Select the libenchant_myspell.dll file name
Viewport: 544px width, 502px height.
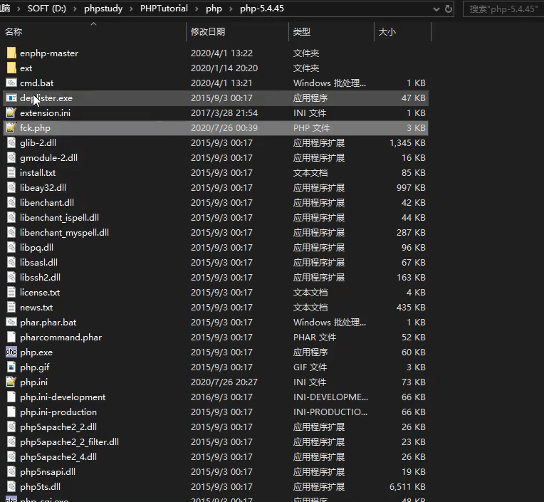(64, 232)
